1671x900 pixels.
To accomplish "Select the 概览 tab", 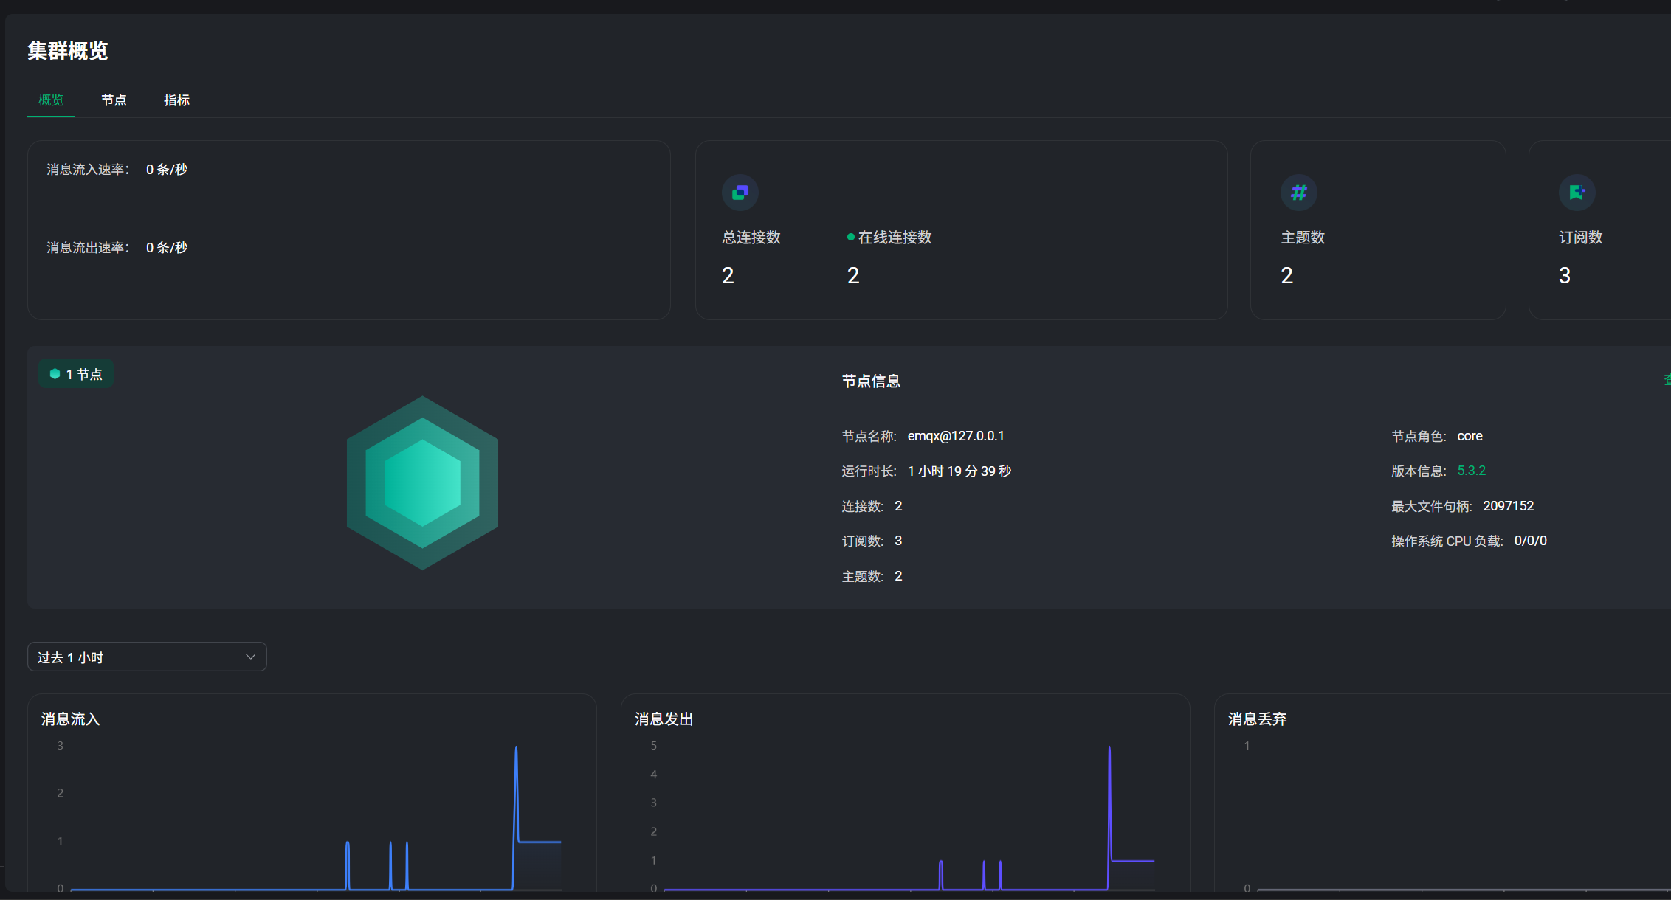I will (51, 100).
